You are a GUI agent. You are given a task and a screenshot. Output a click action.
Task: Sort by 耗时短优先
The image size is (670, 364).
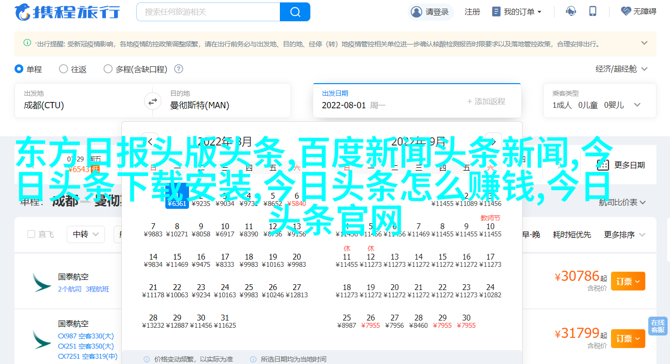(x=572, y=234)
